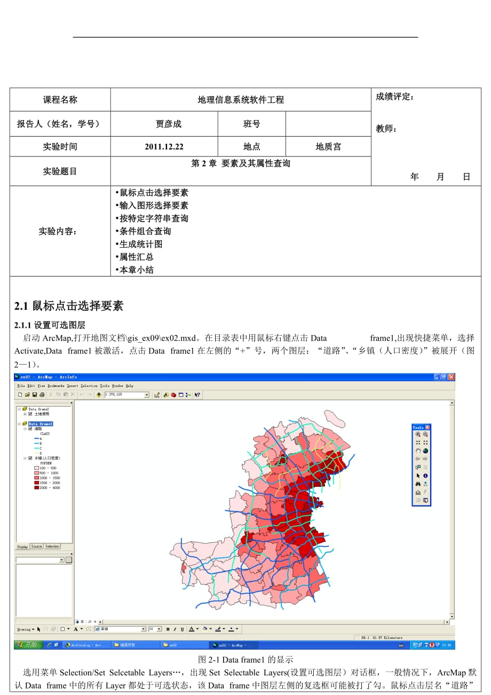The image size is (491, 695).
Task: Open the Find binoculars tool
Action: [418, 484]
